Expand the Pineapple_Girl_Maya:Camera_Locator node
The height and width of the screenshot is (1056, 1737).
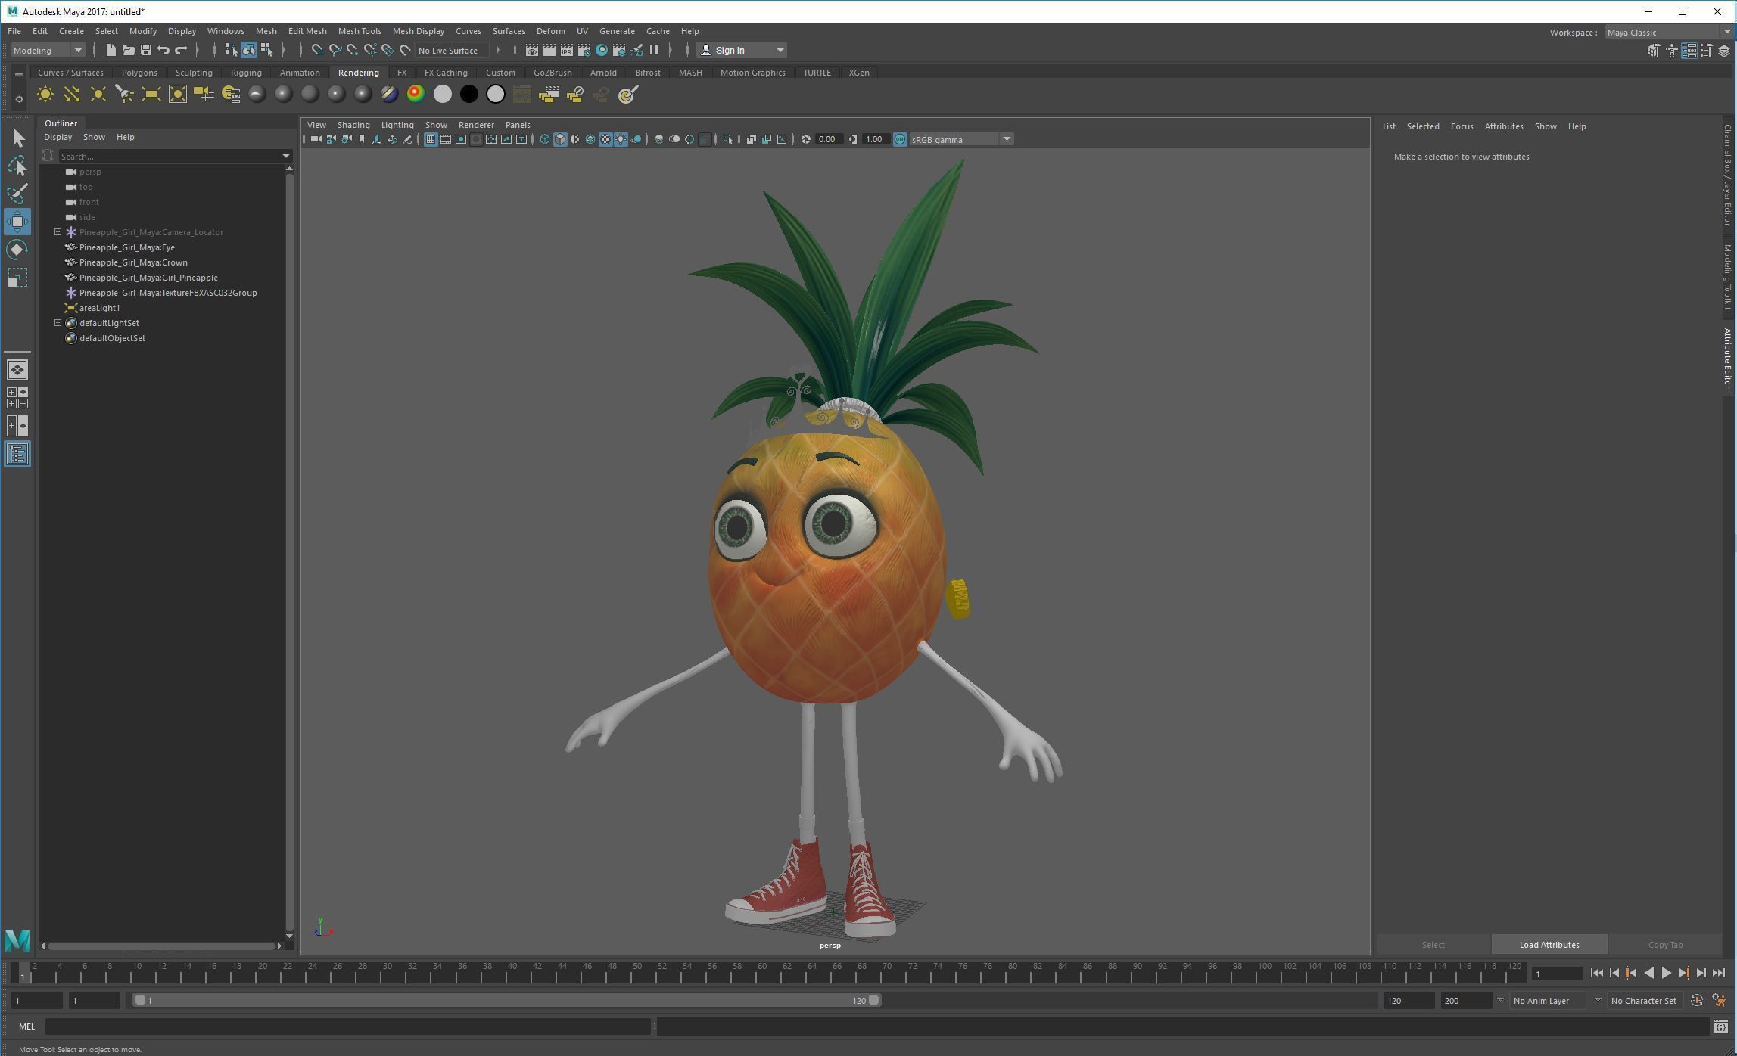click(x=58, y=232)
